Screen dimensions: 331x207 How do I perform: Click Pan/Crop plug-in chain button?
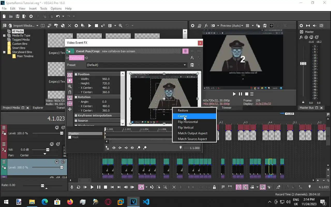coord(76,58)
